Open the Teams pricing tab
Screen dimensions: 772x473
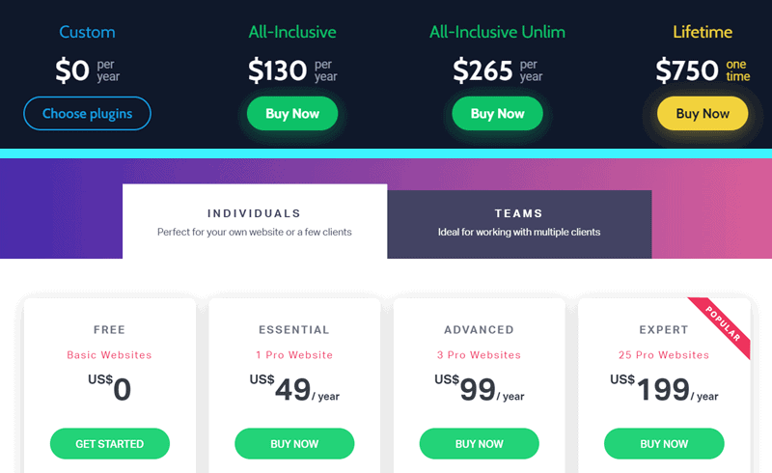pos(519,221)
